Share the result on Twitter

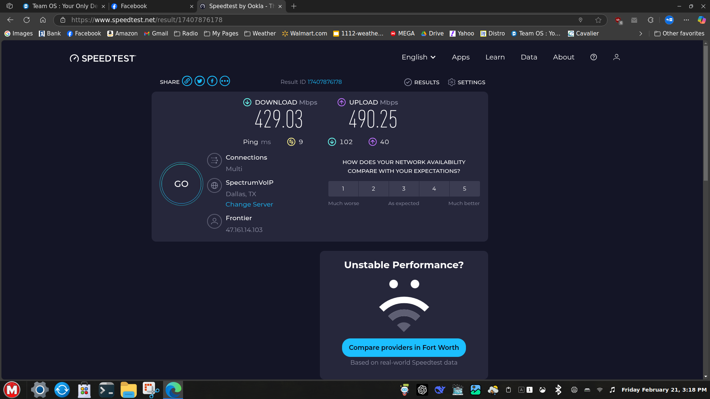200,81
